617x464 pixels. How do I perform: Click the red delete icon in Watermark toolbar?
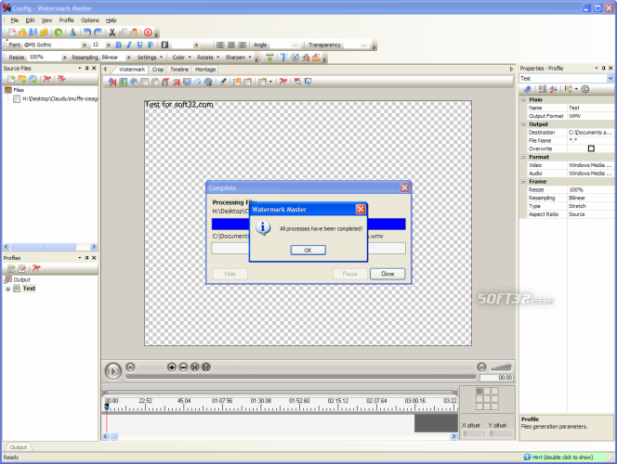point(283,82)
